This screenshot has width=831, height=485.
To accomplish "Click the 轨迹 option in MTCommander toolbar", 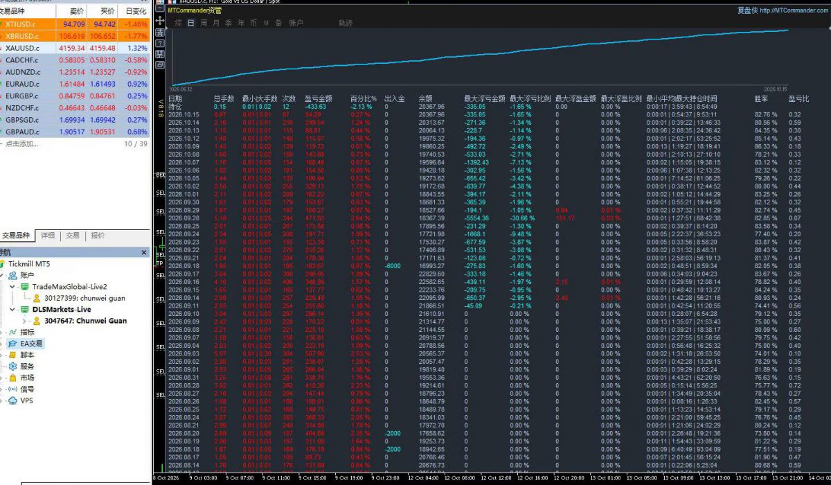I will 346,23.
